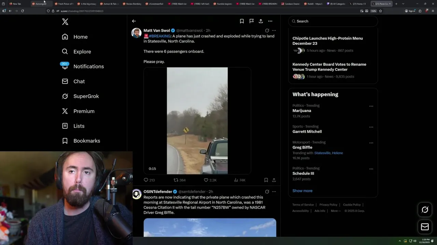Open Matt Van Swol's profile avatar
This screenshot has height=245, width=437.
coord(136,33)
